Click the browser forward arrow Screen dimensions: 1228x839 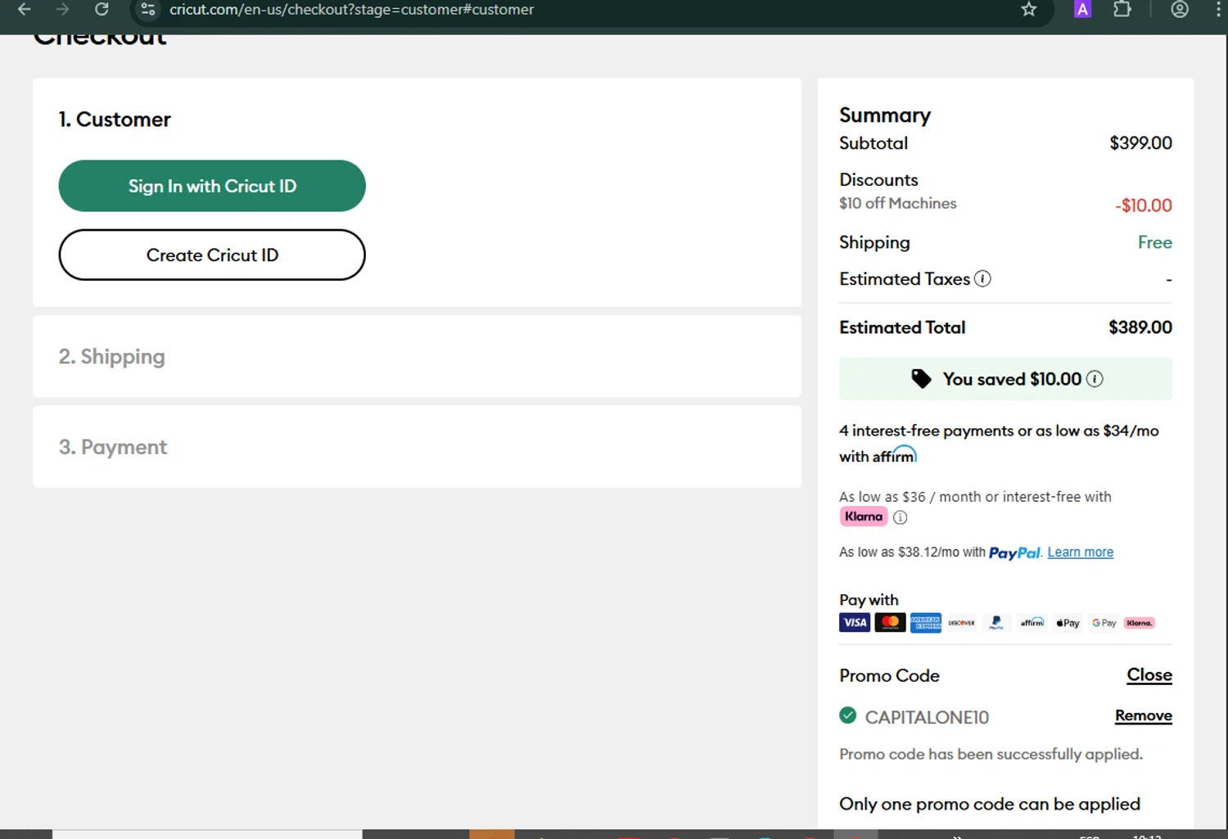pos(63,9)
